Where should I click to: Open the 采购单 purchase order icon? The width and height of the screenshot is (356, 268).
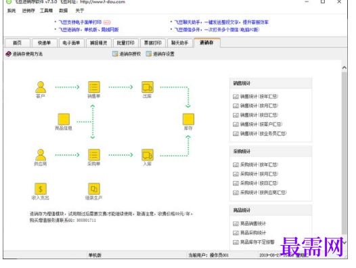[94, 155]
